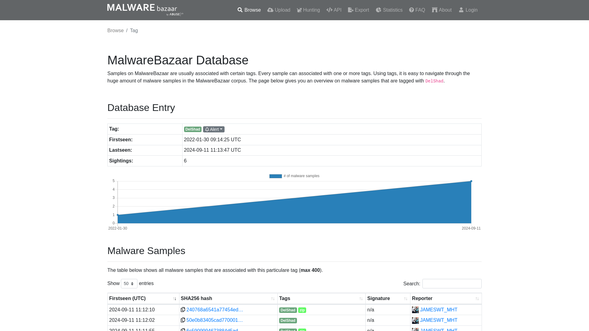Click the Tag breadcrumb menu item

tap(134, 30)
